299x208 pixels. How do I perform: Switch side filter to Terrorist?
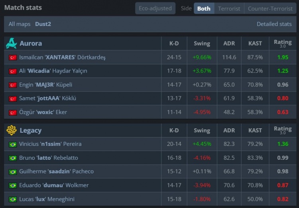coord(229,8)
